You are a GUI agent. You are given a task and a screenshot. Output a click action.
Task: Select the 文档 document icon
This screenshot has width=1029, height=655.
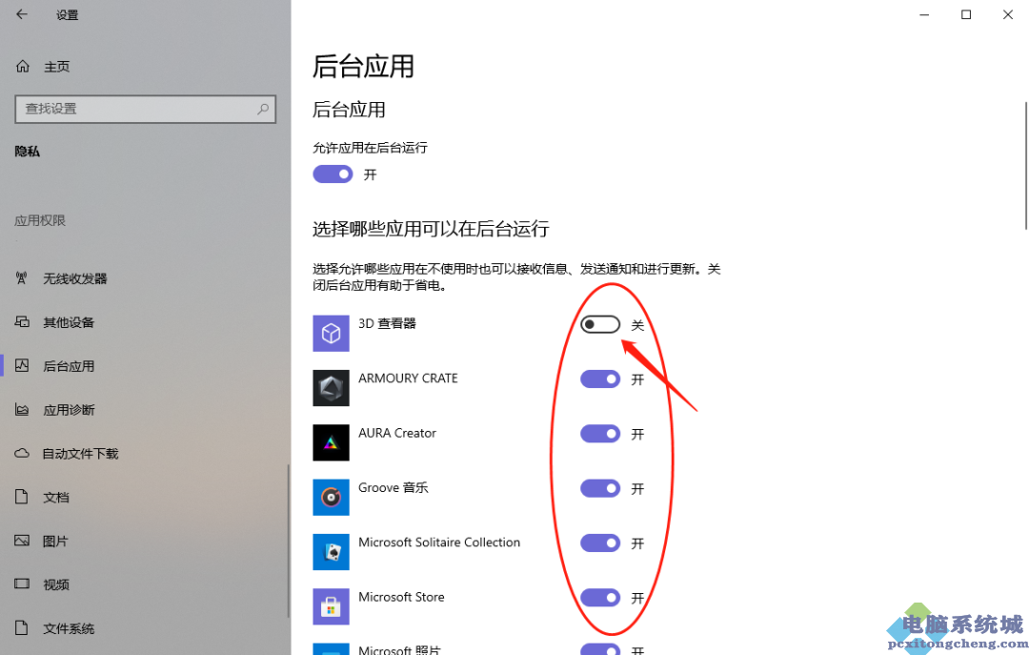(x=22, y=497)
